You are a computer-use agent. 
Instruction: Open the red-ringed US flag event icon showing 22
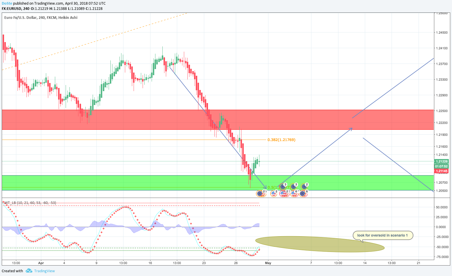coord(284,194)
